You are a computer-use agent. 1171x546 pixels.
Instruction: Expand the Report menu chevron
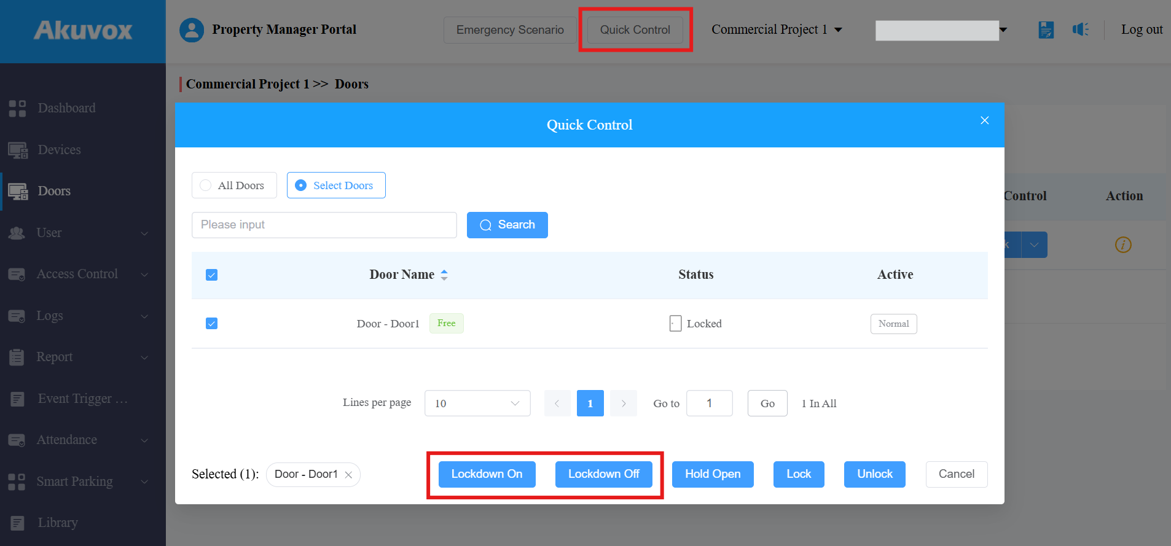pyautogui.click(x=144, y=357)
